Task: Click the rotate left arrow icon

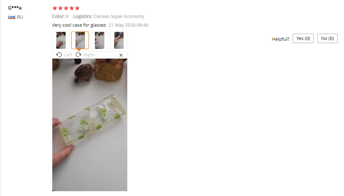Action: (59, 55)
